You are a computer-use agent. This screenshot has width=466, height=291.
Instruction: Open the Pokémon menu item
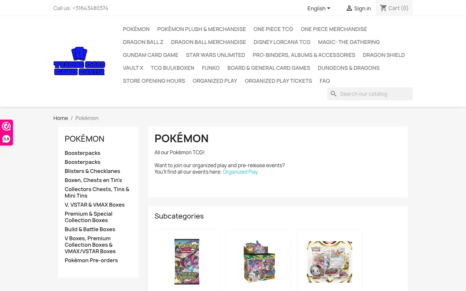pyautogui.click(x=136, y=29)
